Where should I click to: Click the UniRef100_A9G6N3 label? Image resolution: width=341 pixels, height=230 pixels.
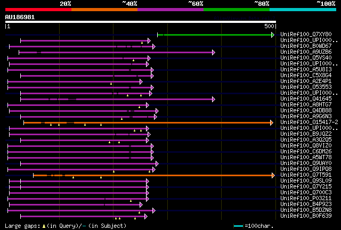click(x=306, y=116)
